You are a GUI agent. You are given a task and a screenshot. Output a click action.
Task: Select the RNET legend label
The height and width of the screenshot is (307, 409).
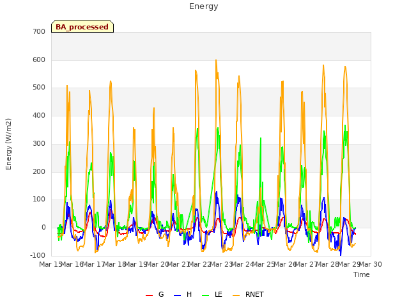tap(254, 294)
